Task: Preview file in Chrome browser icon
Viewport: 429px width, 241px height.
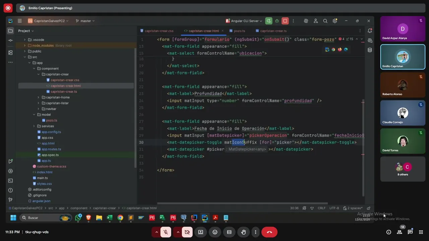Action: coord(333,50)
